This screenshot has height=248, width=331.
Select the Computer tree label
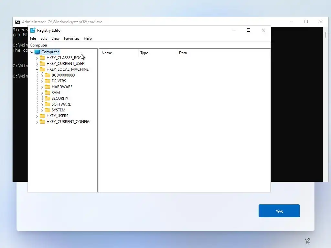point(50,52)
